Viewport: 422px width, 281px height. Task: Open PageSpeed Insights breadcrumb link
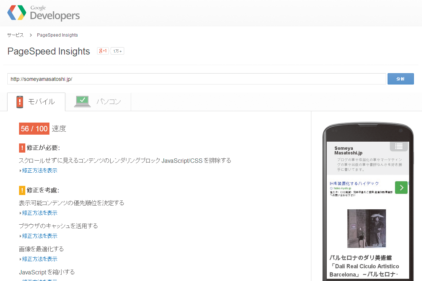click(57, 35)
